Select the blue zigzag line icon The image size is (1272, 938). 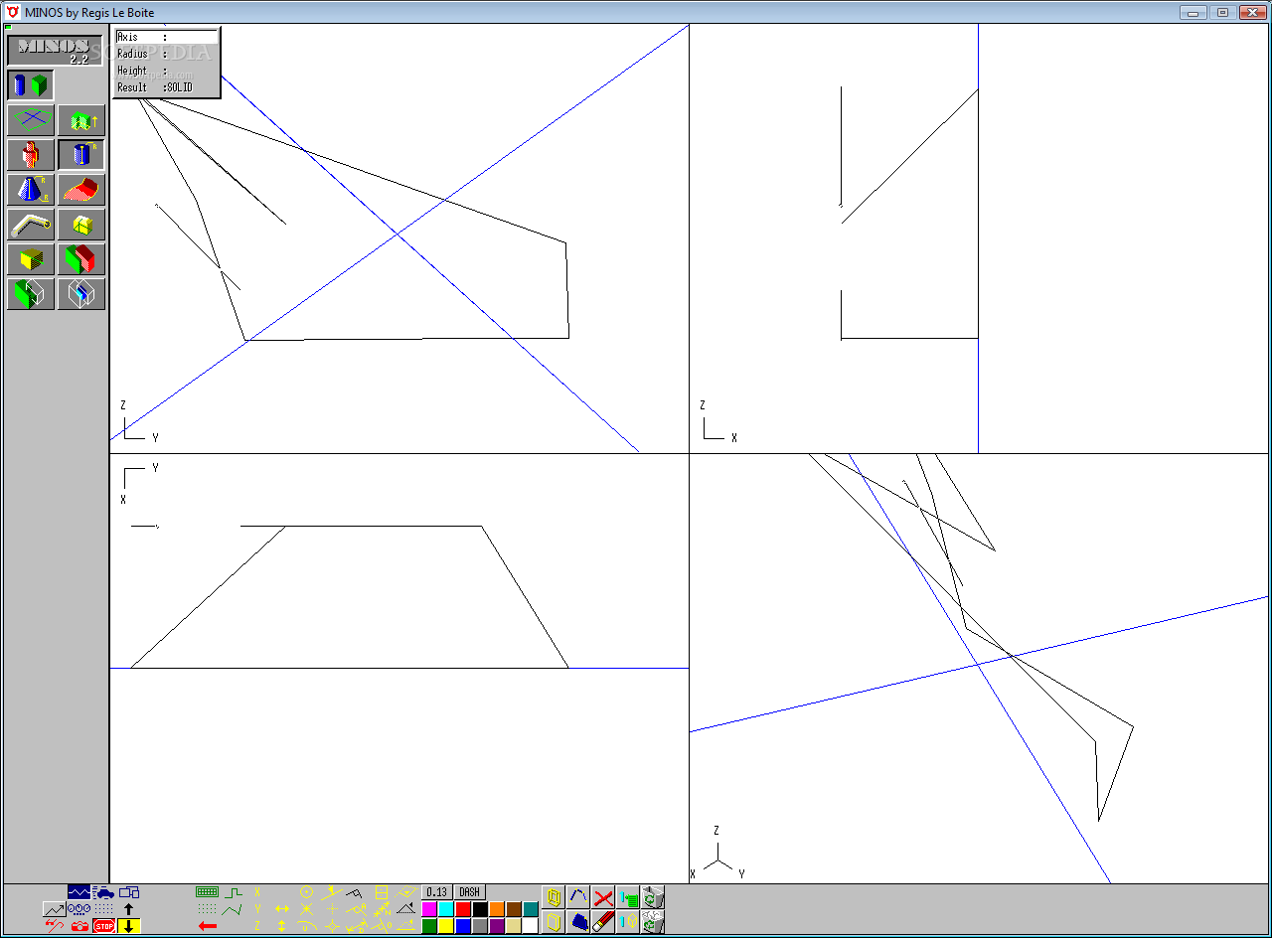pos(79,892)
